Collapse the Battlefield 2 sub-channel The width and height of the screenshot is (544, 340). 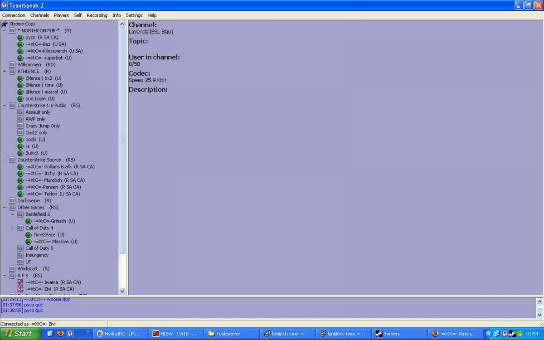pos(13,214)
